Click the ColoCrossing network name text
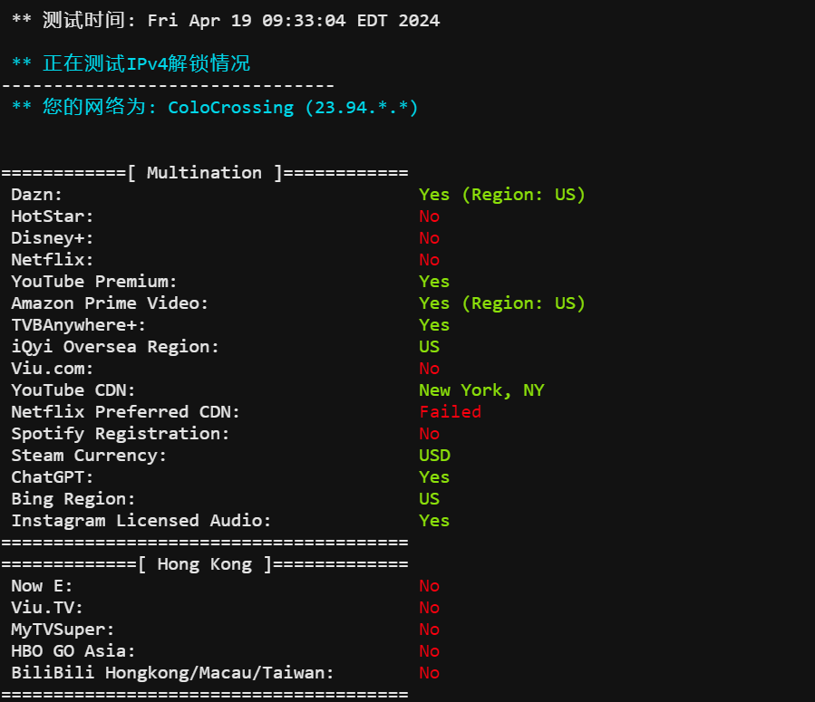815x702 pixels. pos(230,108)
